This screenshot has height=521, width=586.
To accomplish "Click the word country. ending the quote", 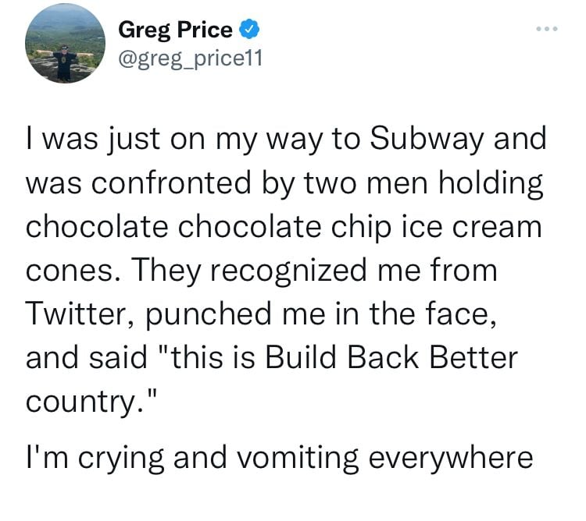I will coord(89,402).
